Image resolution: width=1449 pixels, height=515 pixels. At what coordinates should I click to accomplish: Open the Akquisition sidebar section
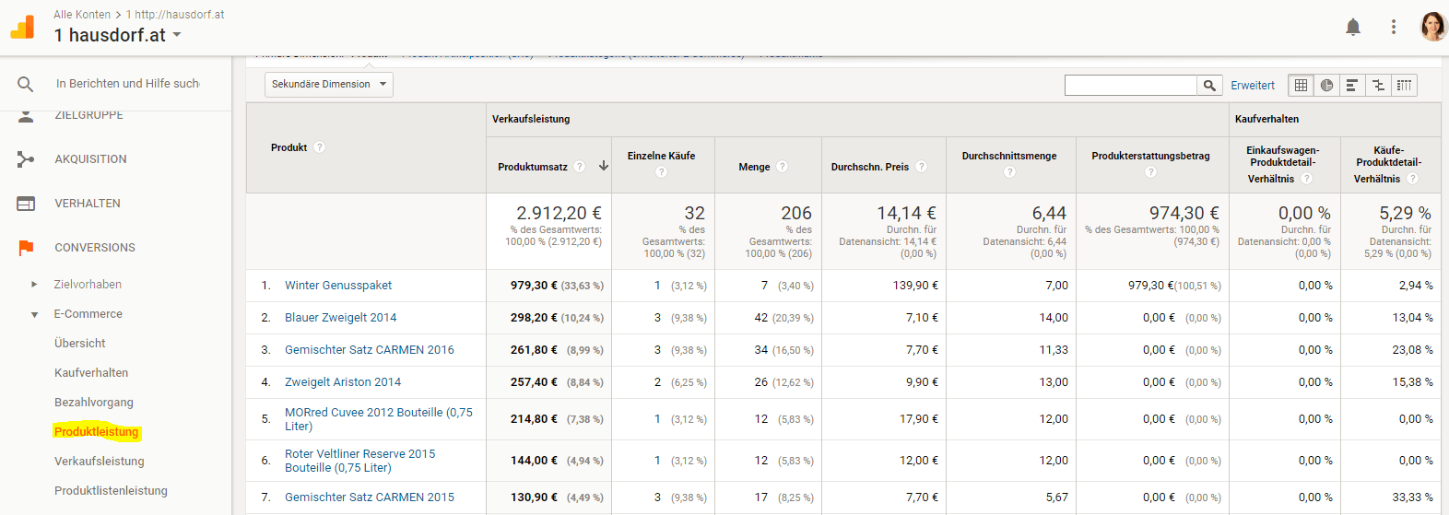(x=90, y=159)
